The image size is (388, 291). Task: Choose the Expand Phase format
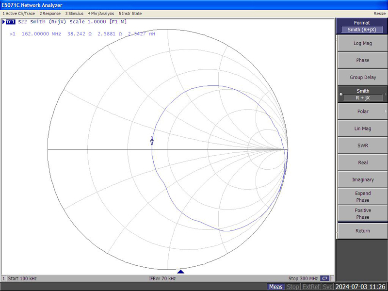click(362, 197)
